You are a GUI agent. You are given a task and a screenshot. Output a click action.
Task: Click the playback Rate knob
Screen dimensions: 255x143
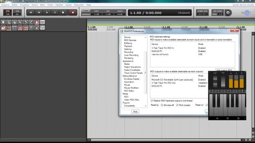pyautogui.click(x=228, y=13)
